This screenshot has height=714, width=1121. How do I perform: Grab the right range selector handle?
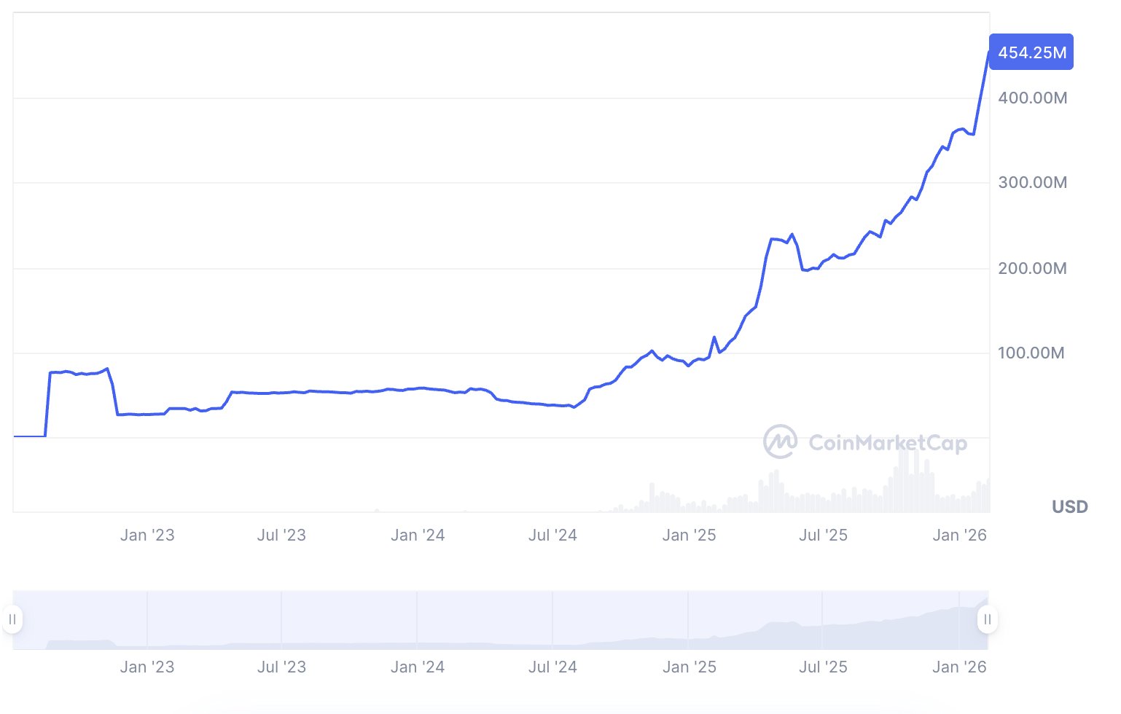click(987, 619)
